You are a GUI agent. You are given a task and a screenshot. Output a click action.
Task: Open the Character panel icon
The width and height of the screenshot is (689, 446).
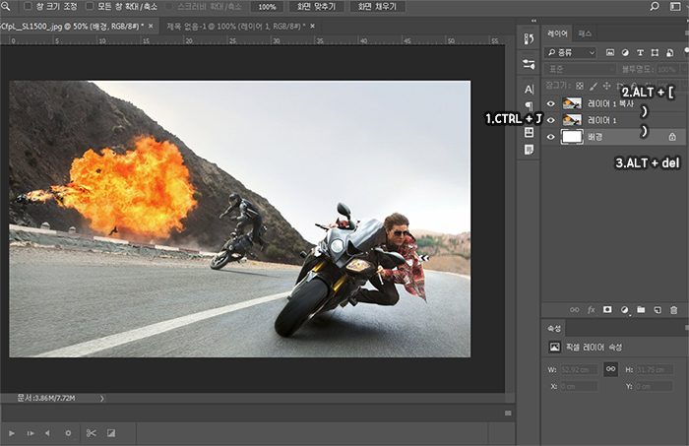click(x=530, y=90)
